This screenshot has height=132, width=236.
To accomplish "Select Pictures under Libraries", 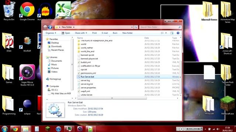I will point(53,68).
